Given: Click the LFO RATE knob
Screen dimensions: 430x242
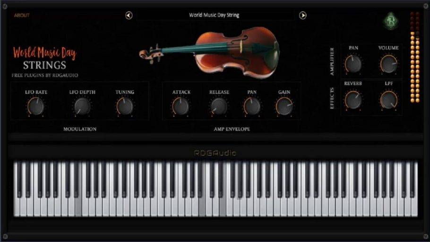Looking at the screenshot, I should [x=36, y=106].
